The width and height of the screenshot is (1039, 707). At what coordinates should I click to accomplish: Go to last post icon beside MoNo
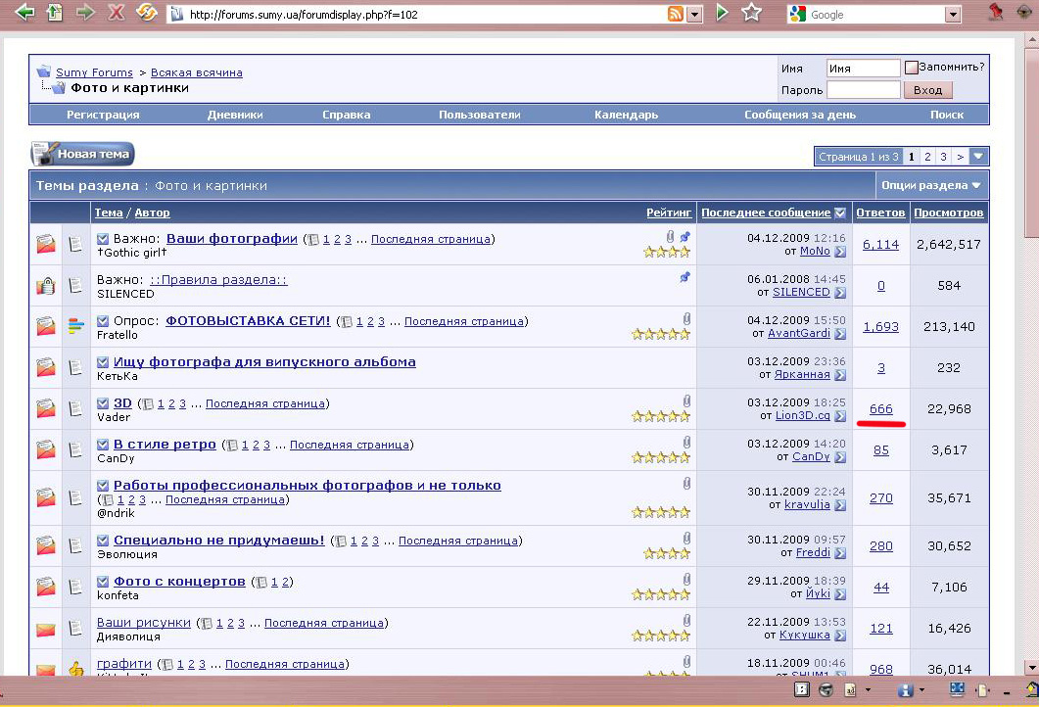tap(839, 252)
